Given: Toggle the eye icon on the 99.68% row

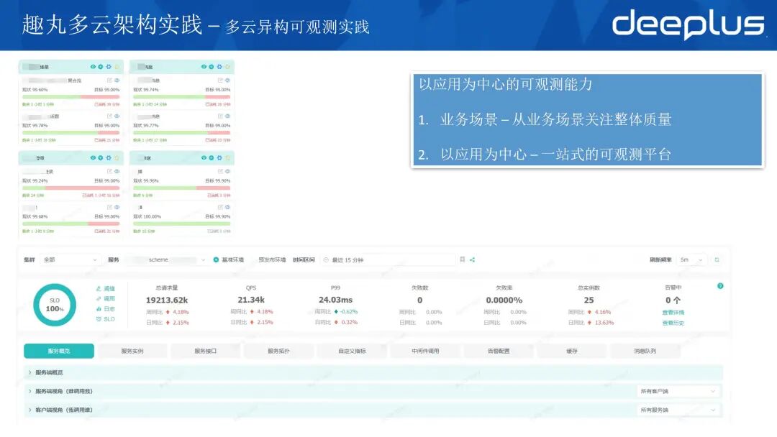Looking at the screenshot, I should coord(117,208).
